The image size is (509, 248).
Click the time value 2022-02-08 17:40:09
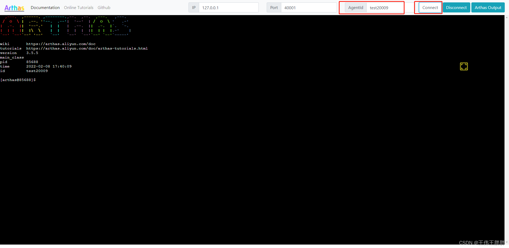(x=49, y=66)
